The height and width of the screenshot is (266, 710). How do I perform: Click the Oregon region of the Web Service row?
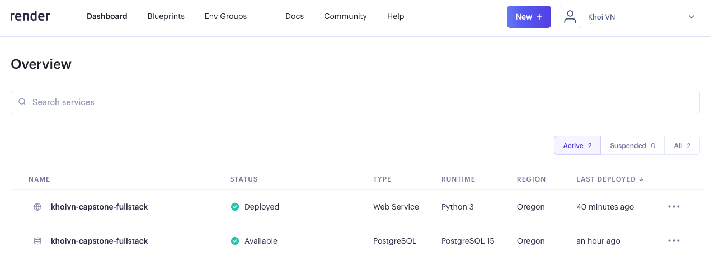point(531,207)
